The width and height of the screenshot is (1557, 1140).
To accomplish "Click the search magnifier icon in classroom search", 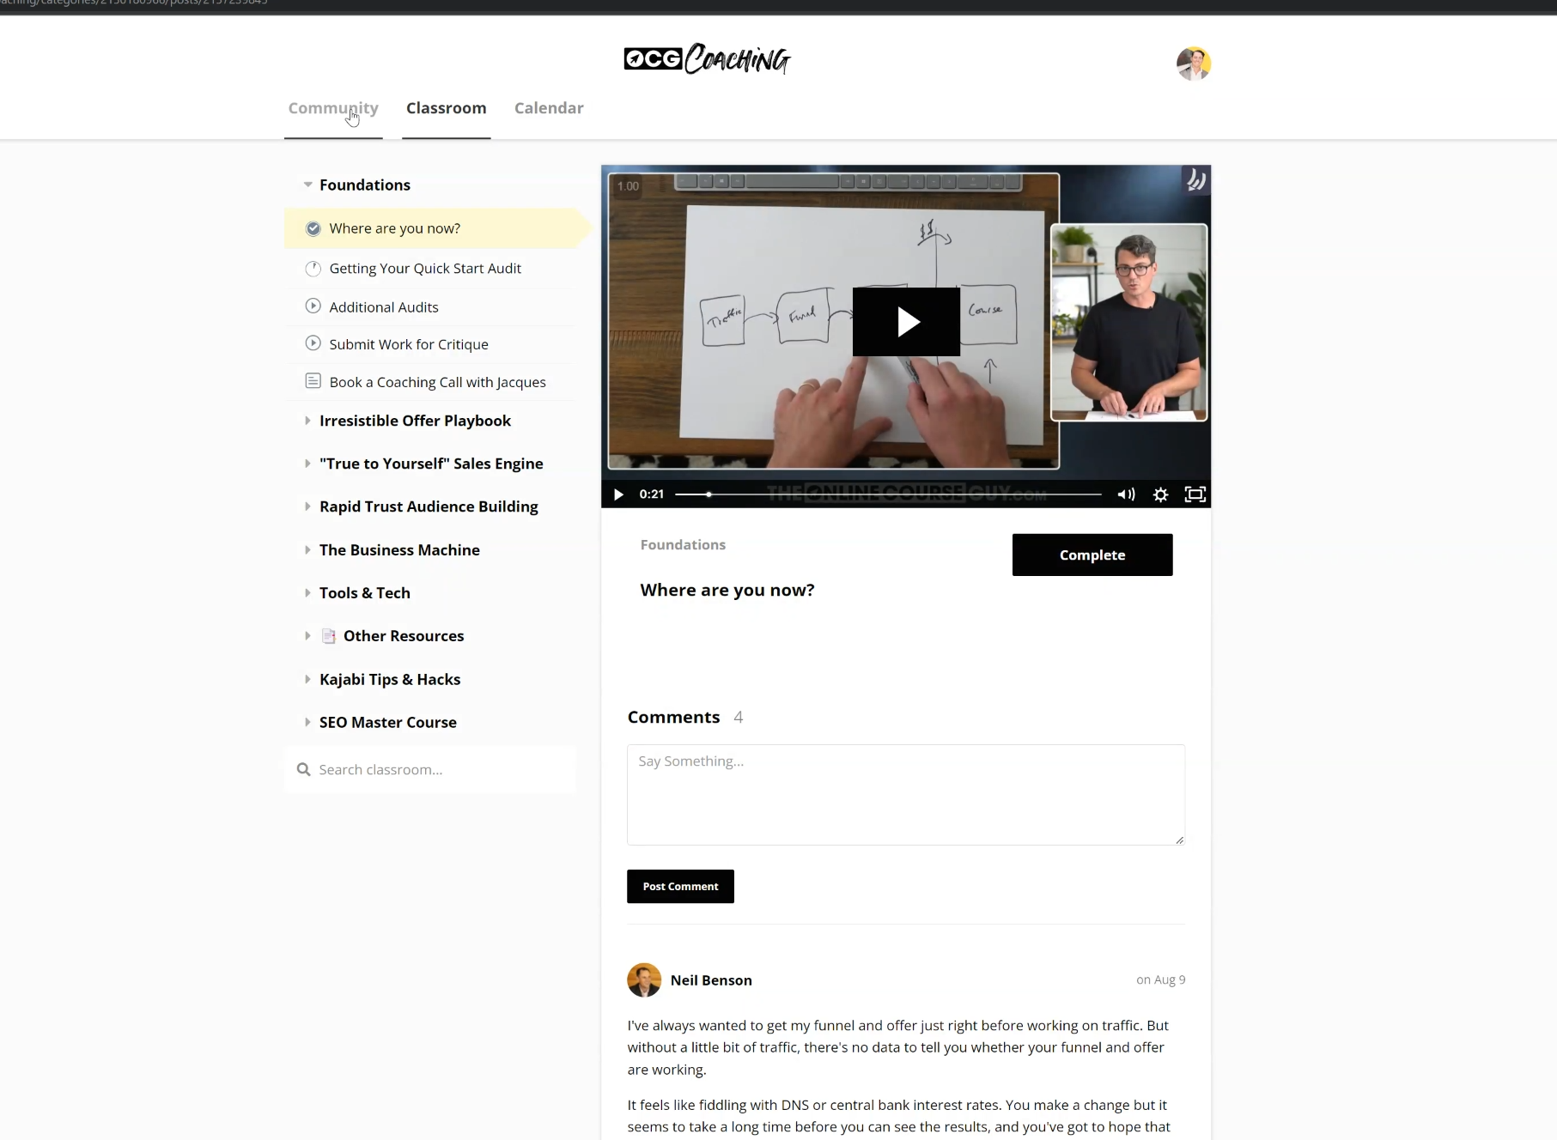I will pyautogui.click(x=303, y=769).
